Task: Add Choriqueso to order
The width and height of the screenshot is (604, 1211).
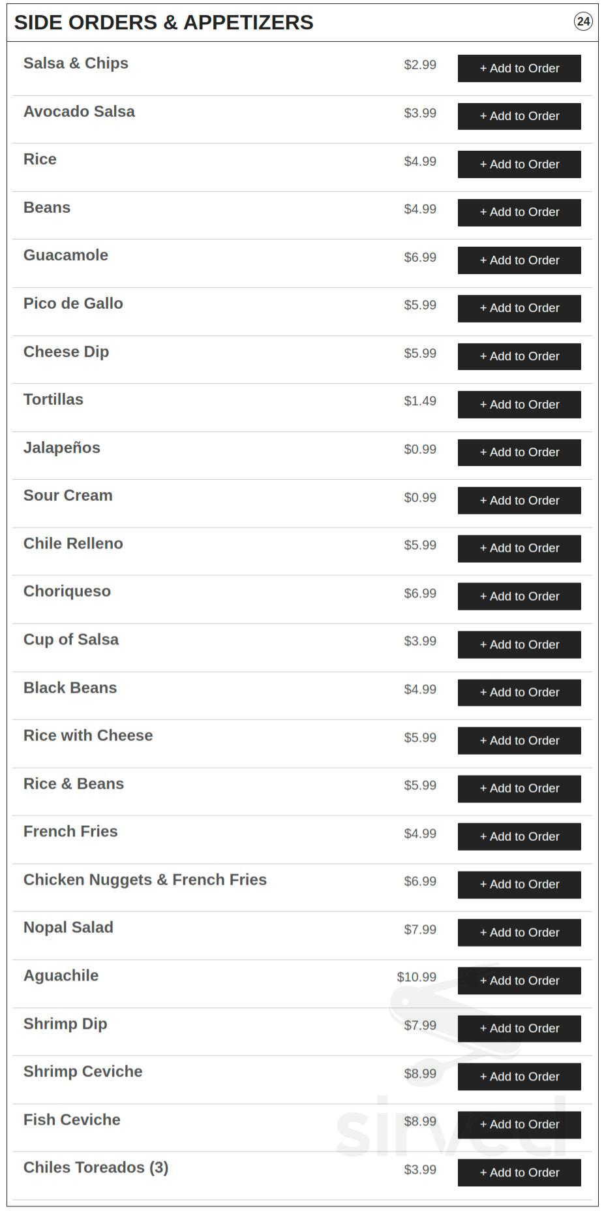Action: (x=519, y=596)
